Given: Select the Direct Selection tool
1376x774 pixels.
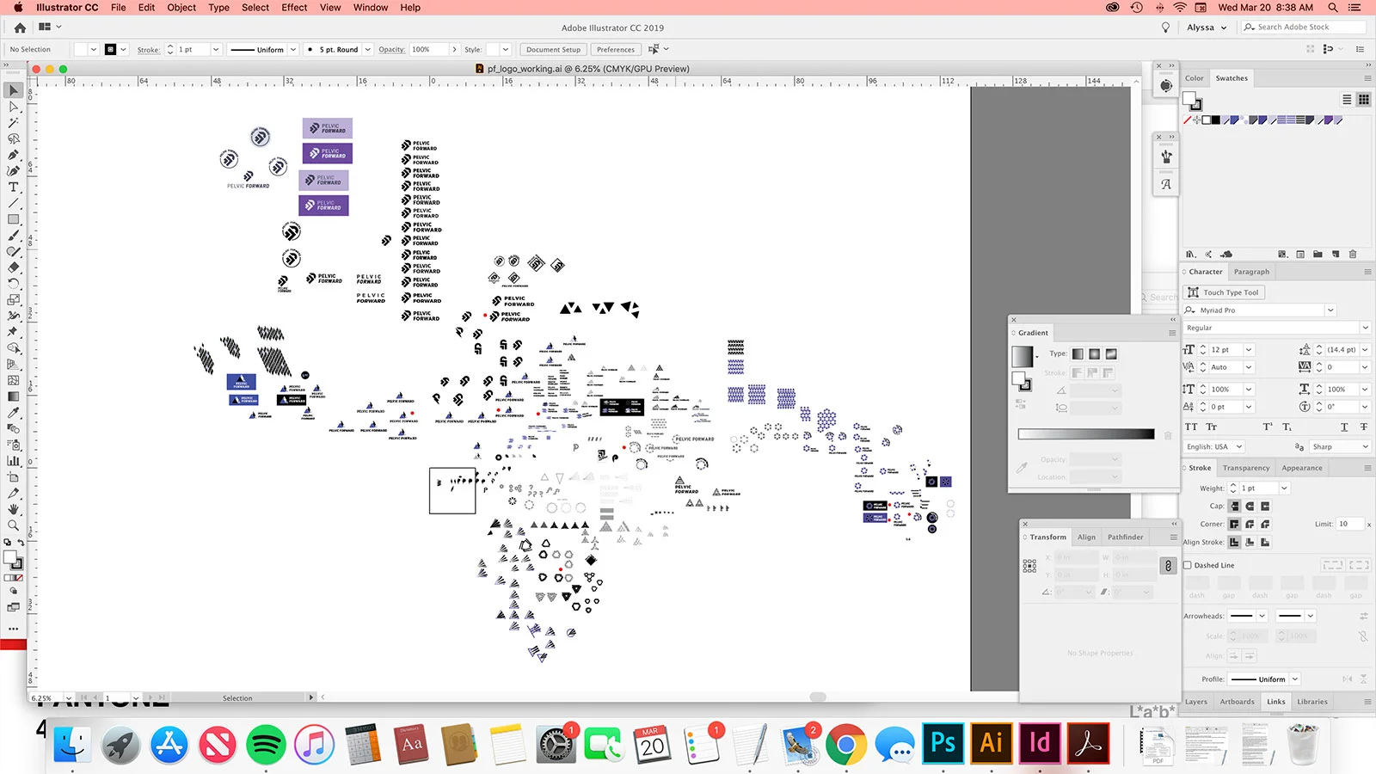Looking at the screenshot, I should tap(14, 107).
